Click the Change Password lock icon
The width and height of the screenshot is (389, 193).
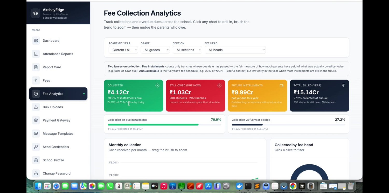pyautogui.click(x=36, y=173)
